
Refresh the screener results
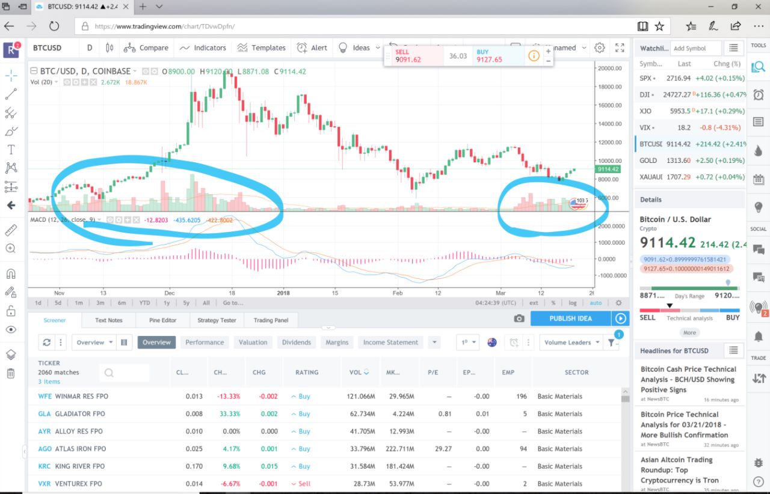(x=46, y=343)
